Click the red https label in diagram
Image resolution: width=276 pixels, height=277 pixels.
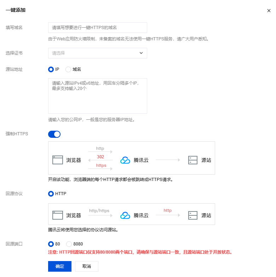[x=101, y=165]
